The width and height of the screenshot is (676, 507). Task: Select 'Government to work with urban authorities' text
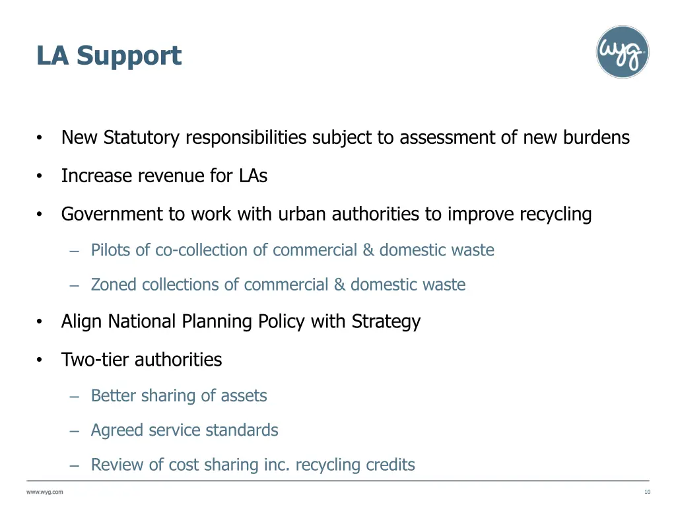pos(326,214)
